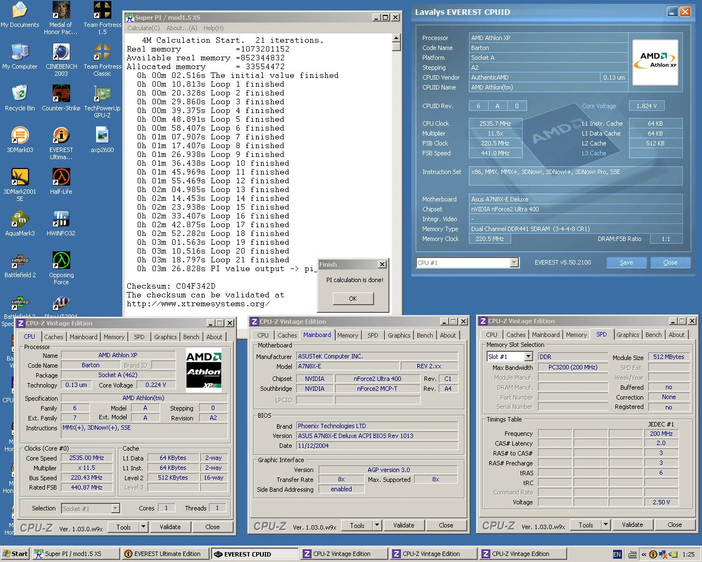Screen dimensions: 702x562
Task: Open Tools dropdown arrow in CPU-Z CPU window
Action: point(143,527)
